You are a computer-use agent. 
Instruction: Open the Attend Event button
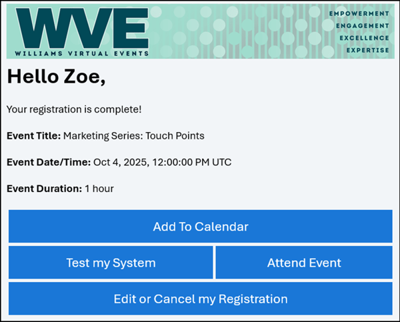(x=304, y=263)
